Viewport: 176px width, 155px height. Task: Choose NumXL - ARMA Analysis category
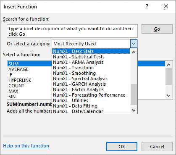pos(92,62)
